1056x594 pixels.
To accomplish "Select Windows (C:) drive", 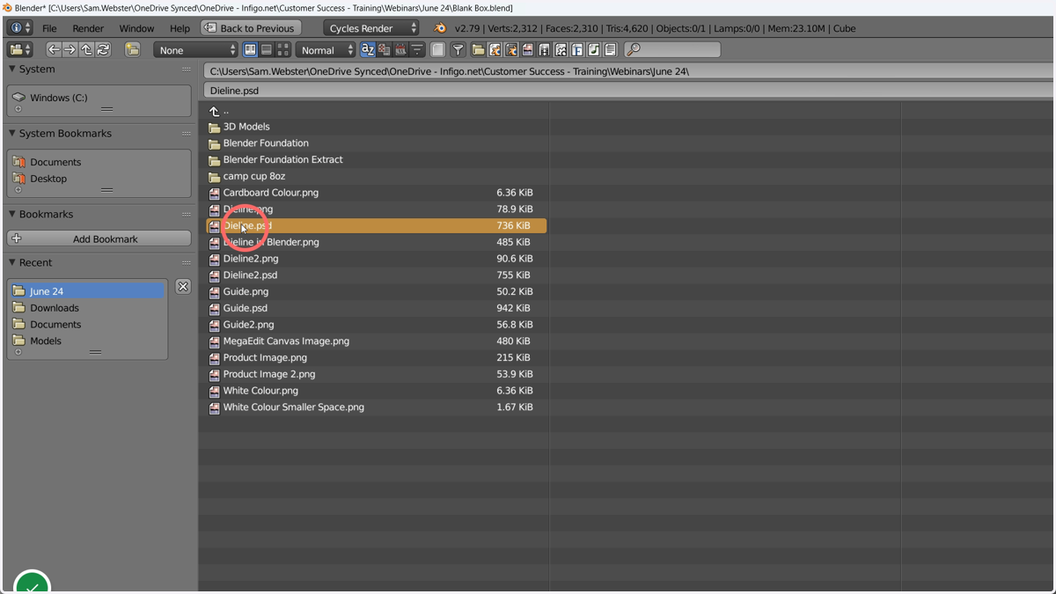I will point(58,98).
